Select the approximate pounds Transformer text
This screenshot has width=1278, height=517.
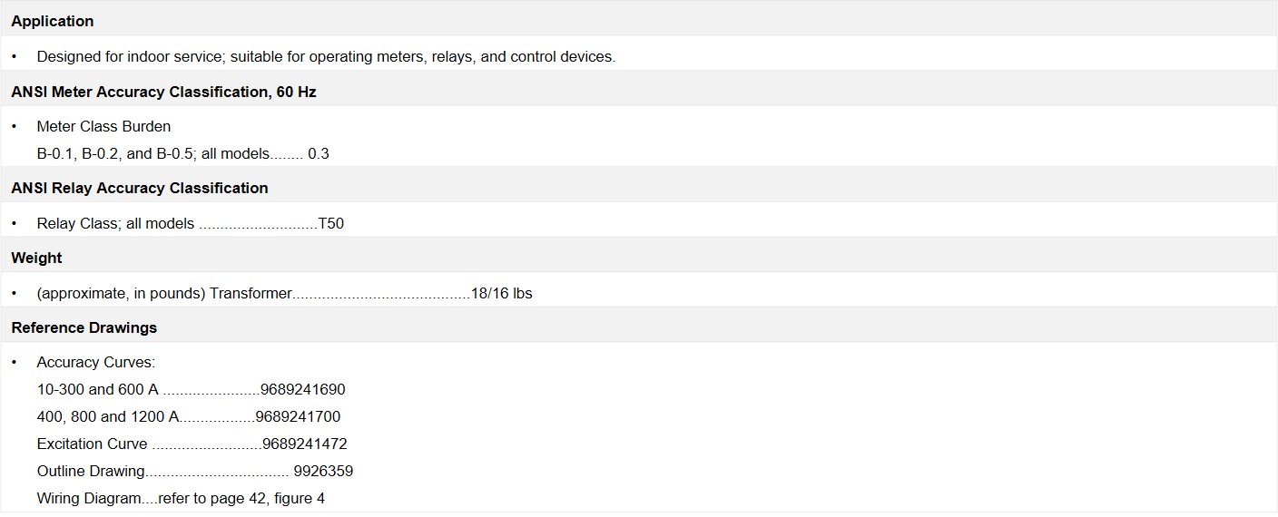(164, 293)
